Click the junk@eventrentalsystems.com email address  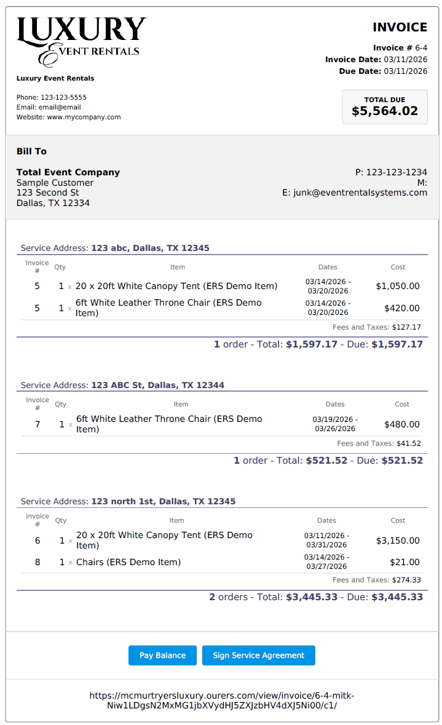pyautogui.click(x=360, y=192)
